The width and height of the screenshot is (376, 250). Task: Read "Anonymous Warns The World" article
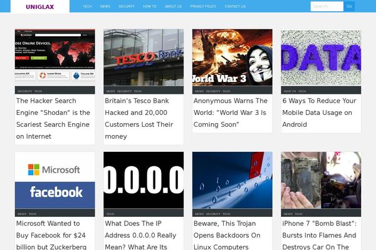coord(231,112)
